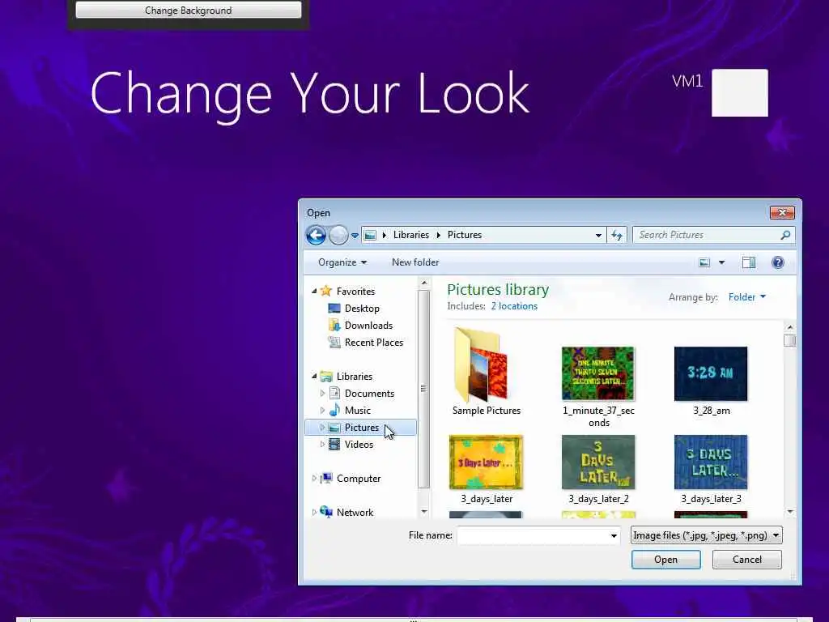This screenshot has height=622, width=829.
Task: Click the Cancel button
Action: coord(746,560)
